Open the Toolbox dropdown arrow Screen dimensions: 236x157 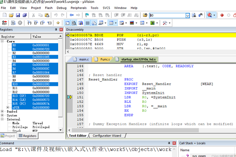[170, 23]
